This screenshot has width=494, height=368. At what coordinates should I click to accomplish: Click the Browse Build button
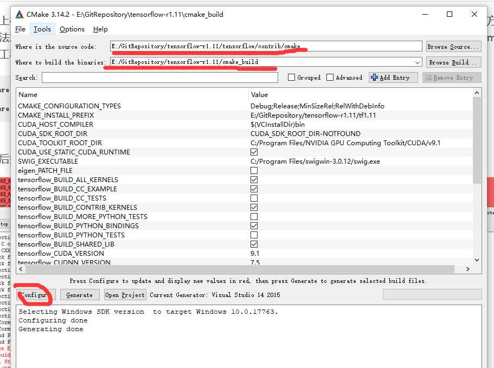coord(453,62)
